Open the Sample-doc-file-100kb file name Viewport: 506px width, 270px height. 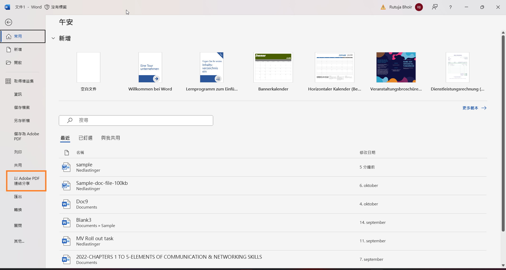point(102,183)
